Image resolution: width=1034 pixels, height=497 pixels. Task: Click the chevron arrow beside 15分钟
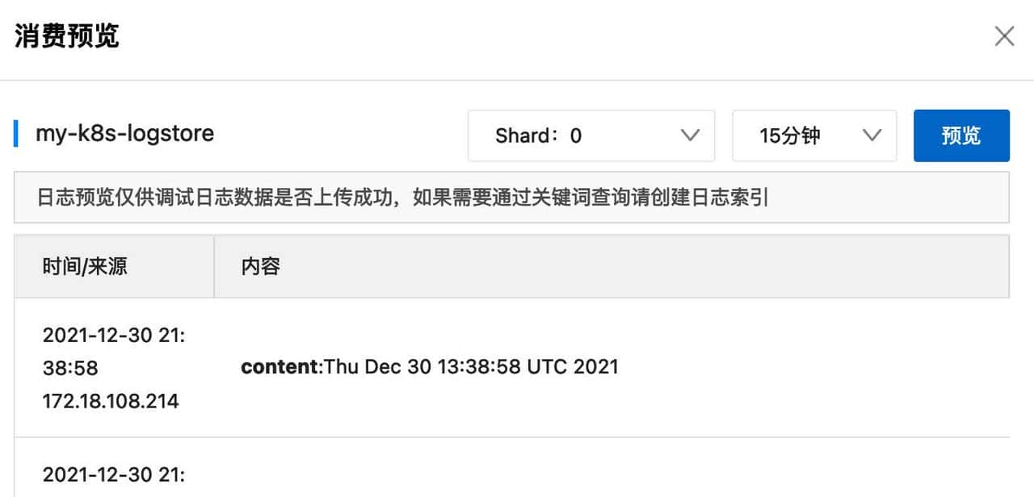pyautogui.click(x=872, y=136)
